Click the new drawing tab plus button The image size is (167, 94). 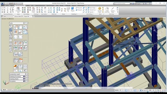pyautogui.click(x=33, y=16)
